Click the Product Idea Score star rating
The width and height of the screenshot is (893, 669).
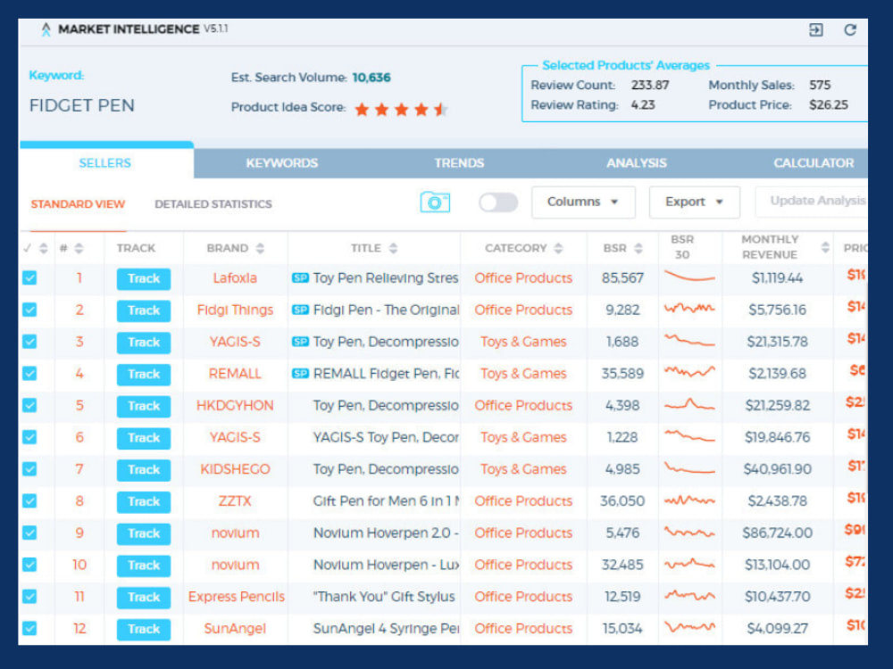click(x=401, y=109)
